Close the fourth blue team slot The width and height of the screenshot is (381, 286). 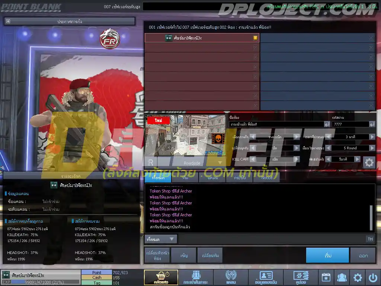click(371, 67)
